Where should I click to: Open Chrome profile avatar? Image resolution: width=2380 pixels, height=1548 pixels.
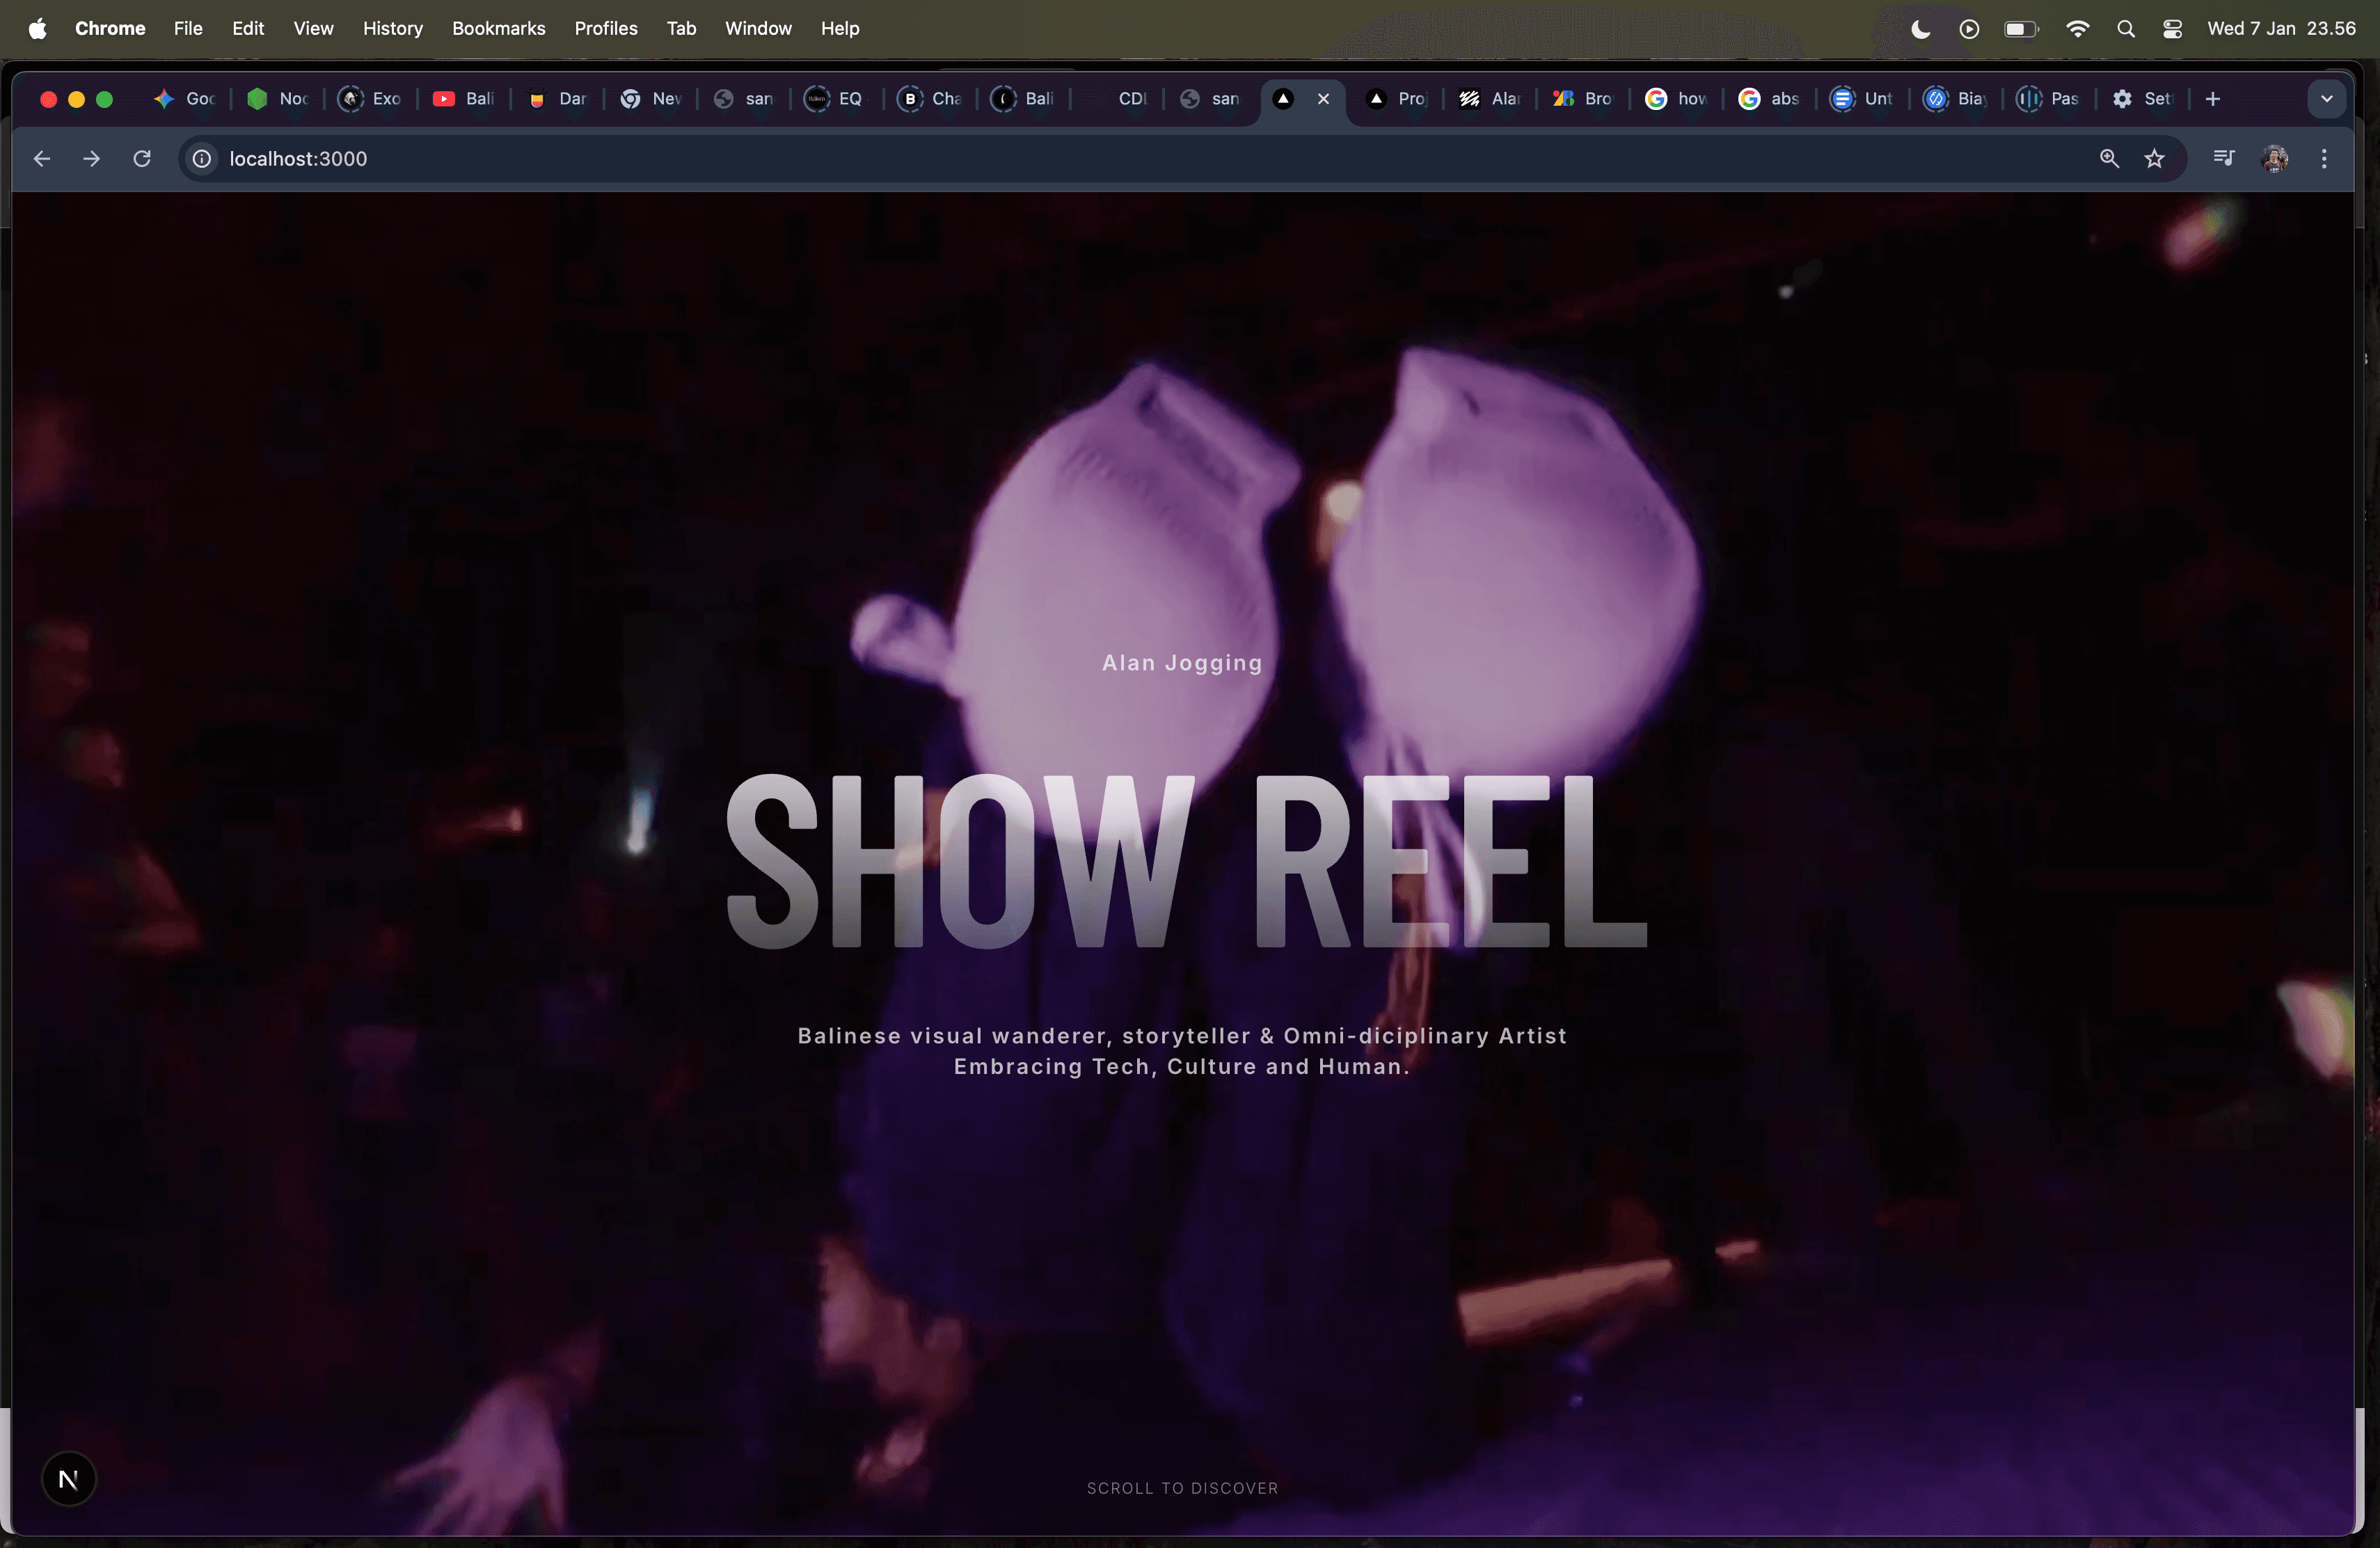[x=2275, y=158]
